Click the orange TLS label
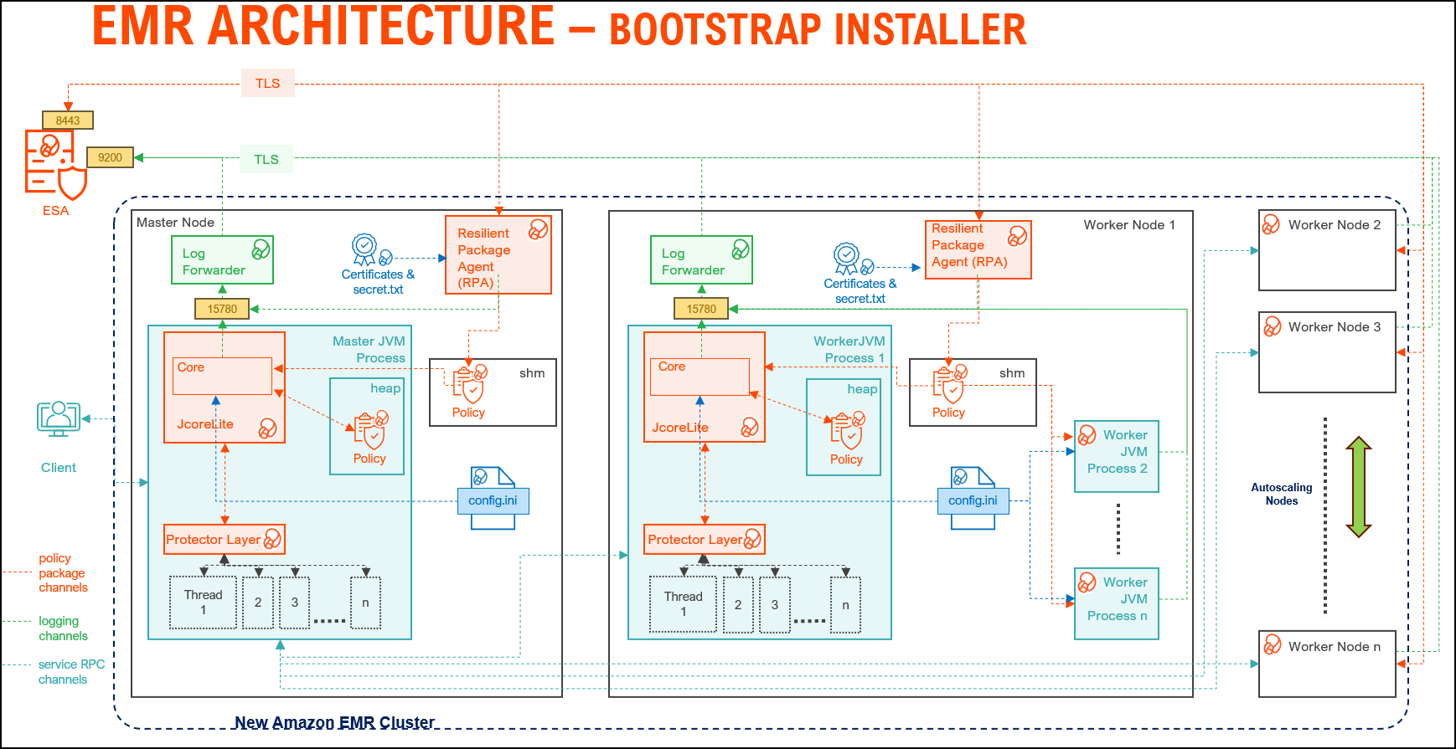 point(268,83)
